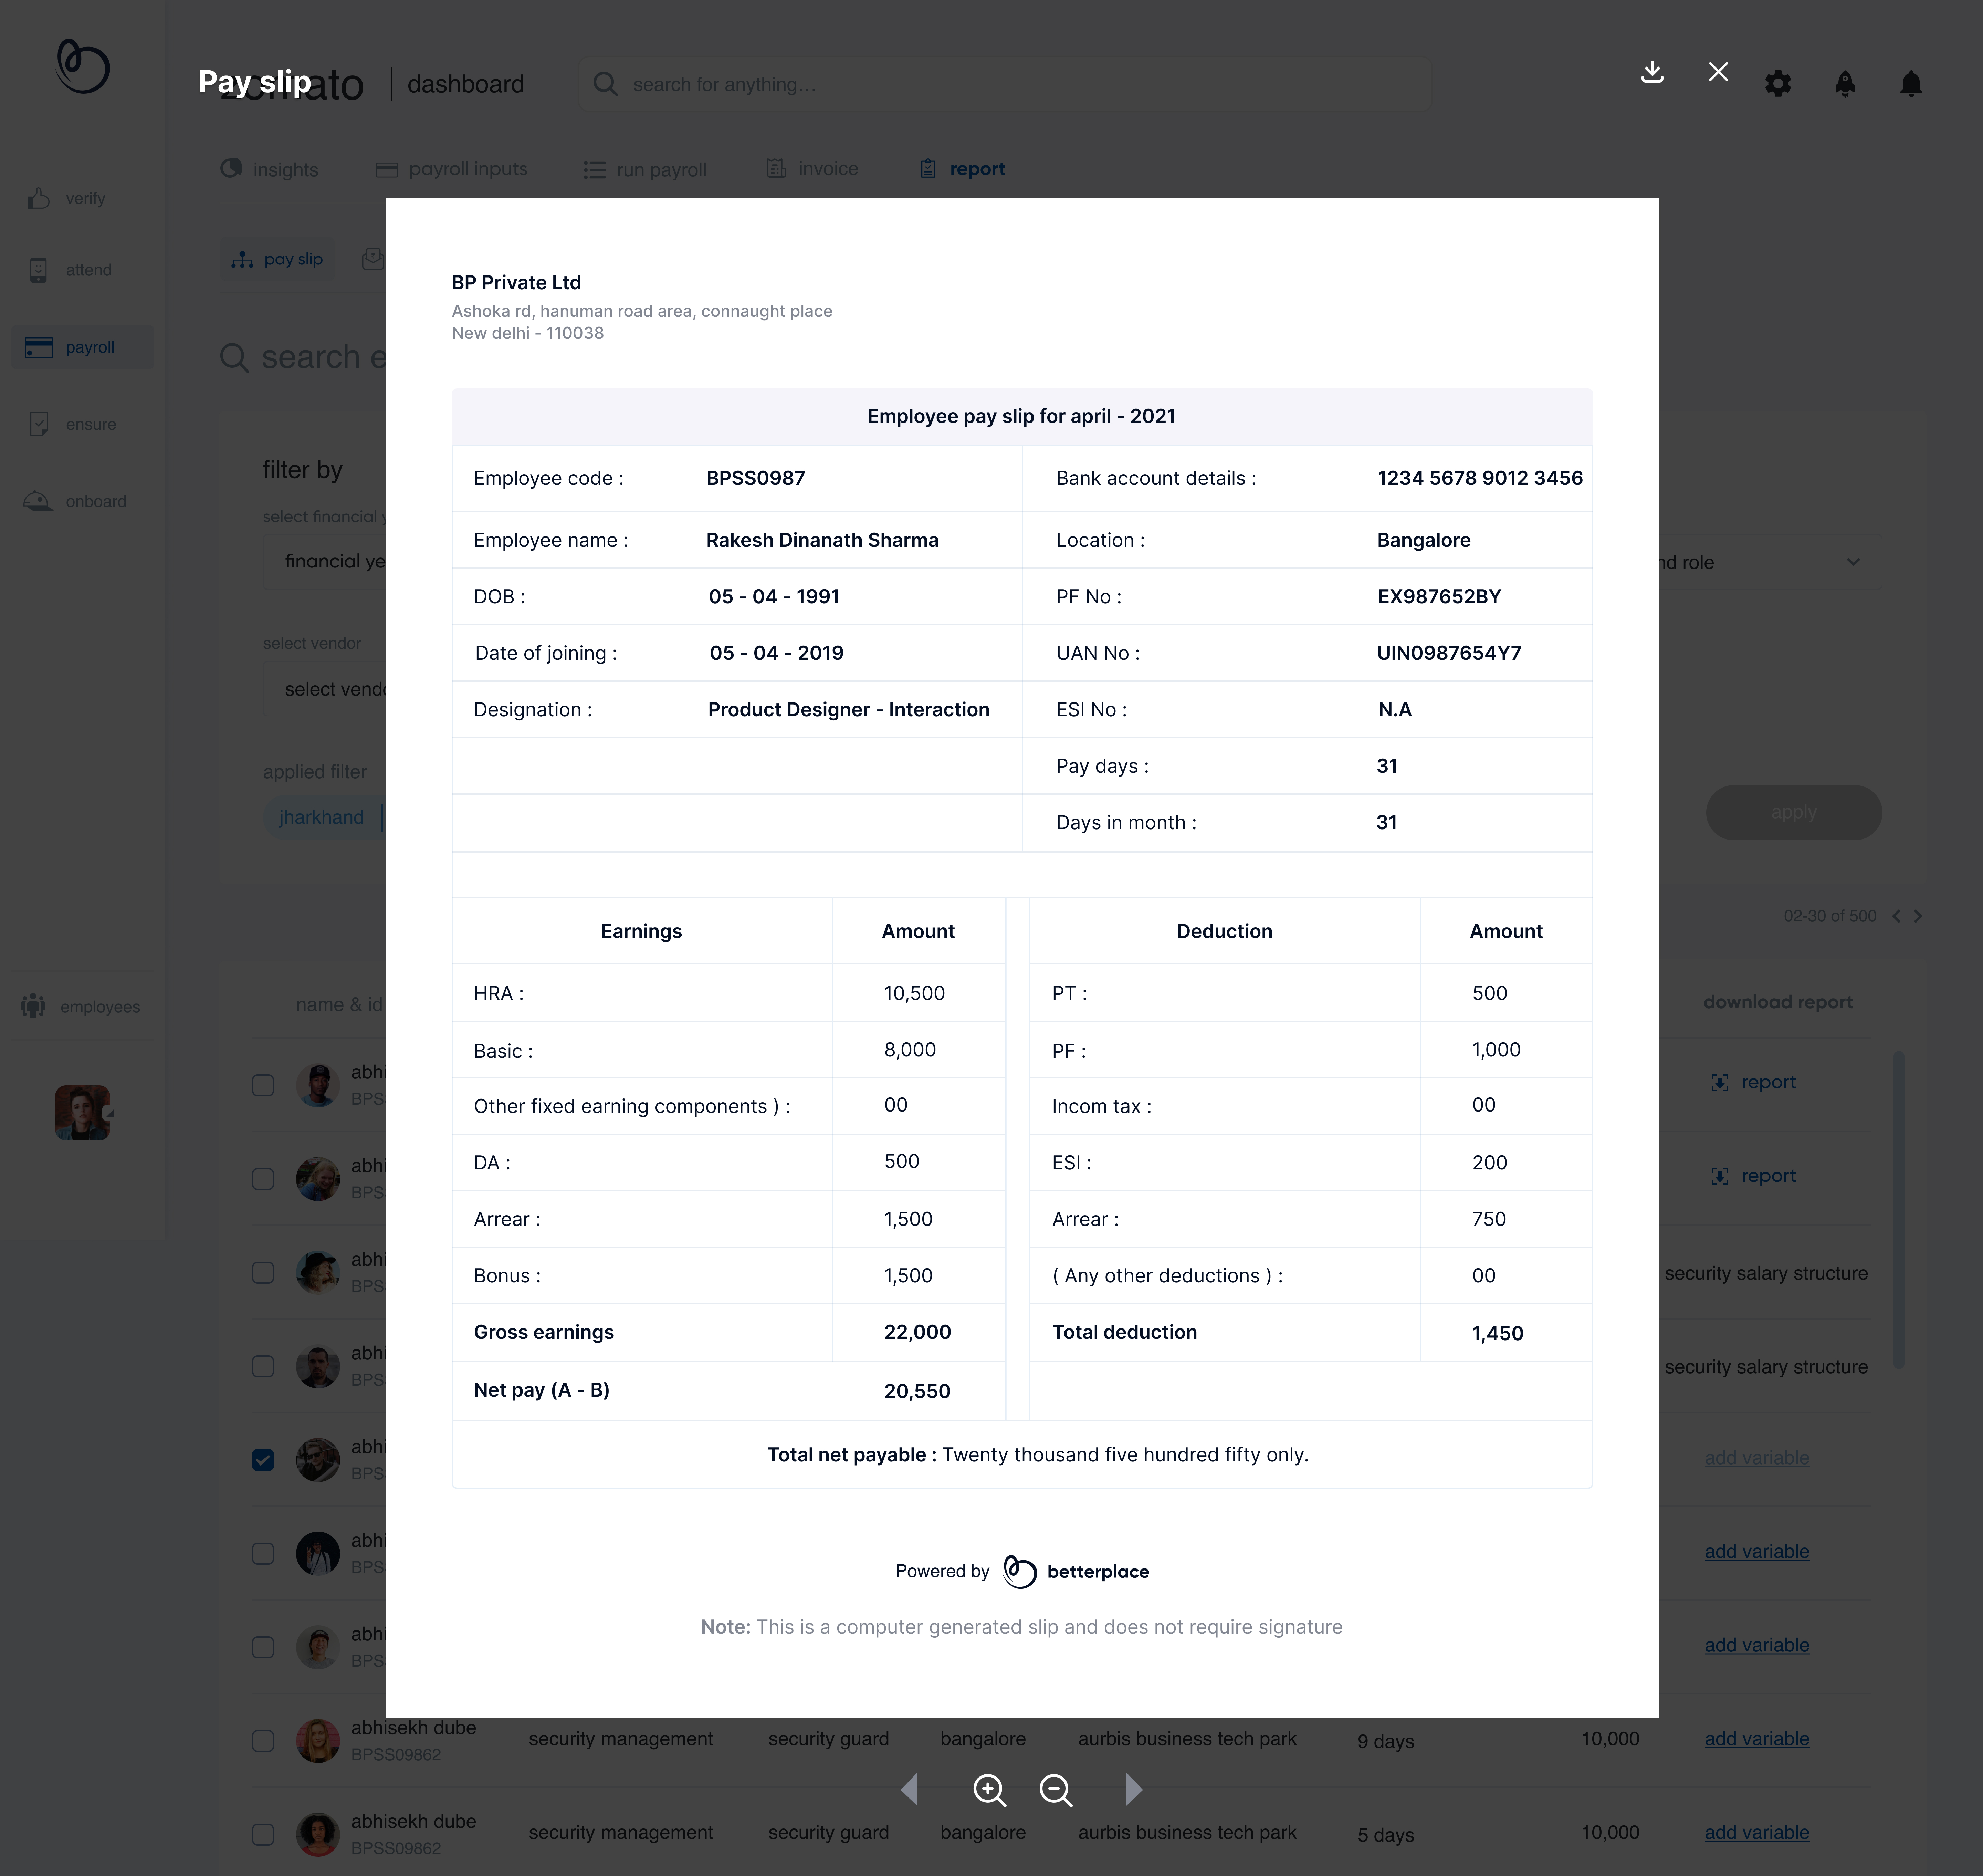This screenshot has width=1983, height=1876.
Task: Expand the role dropdown chevron
Action: point(1853,562)
